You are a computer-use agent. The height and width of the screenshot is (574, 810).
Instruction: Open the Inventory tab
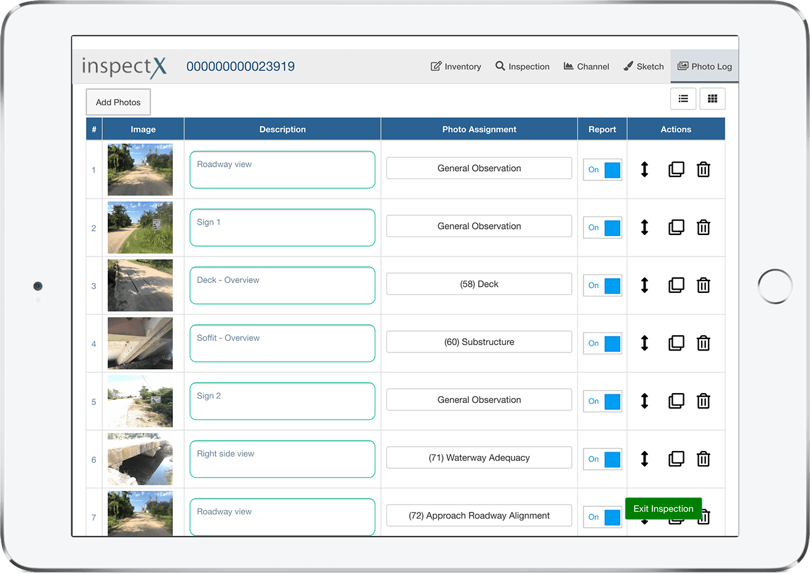click(455, 66)
